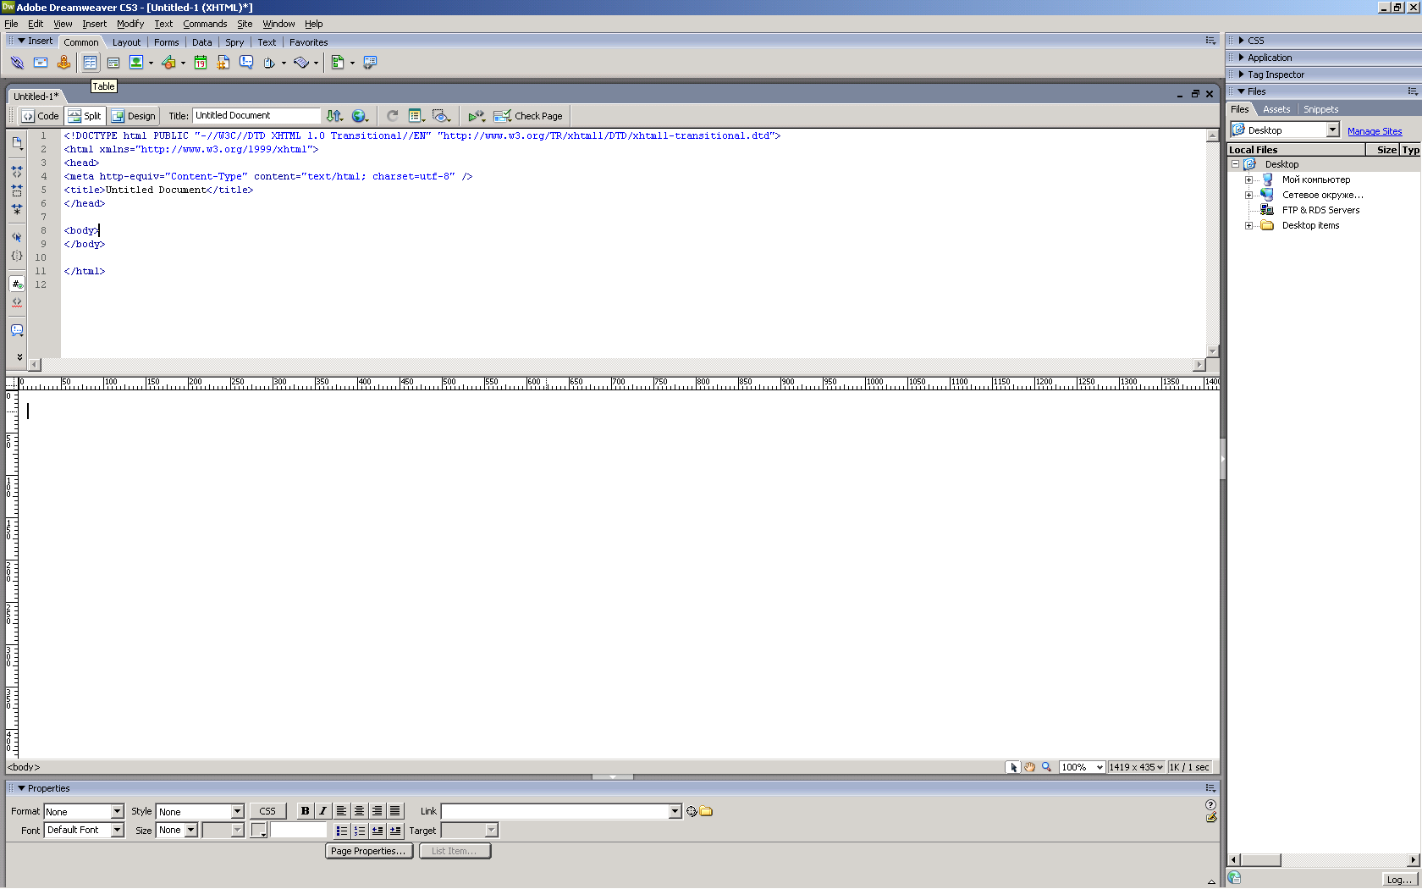Open the Commands menu
The width and height of the screenshot is (1422, 889).
tap(205, 24)
